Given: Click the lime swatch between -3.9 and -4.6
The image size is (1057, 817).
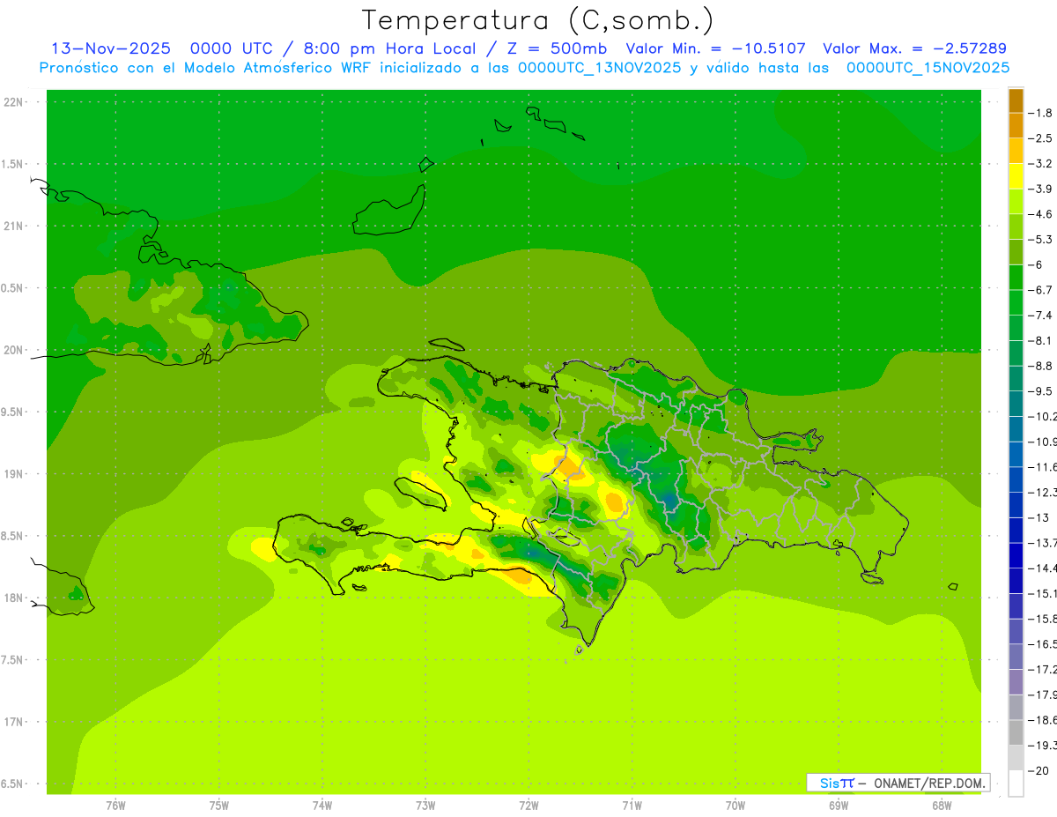Looking at the screenshot, I should tap(1016, 202).
